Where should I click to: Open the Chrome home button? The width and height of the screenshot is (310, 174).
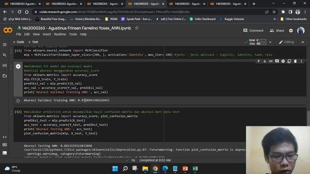(27, 12)
